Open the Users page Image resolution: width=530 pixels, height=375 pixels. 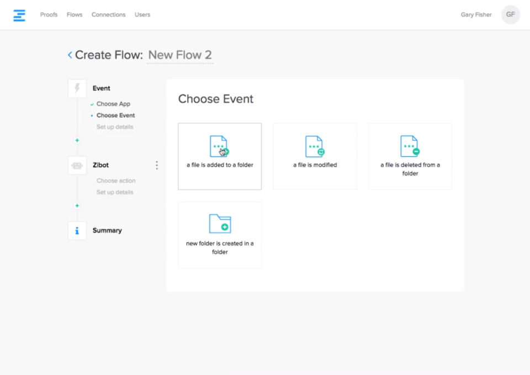pyautogui.click(x=142, y=15)
